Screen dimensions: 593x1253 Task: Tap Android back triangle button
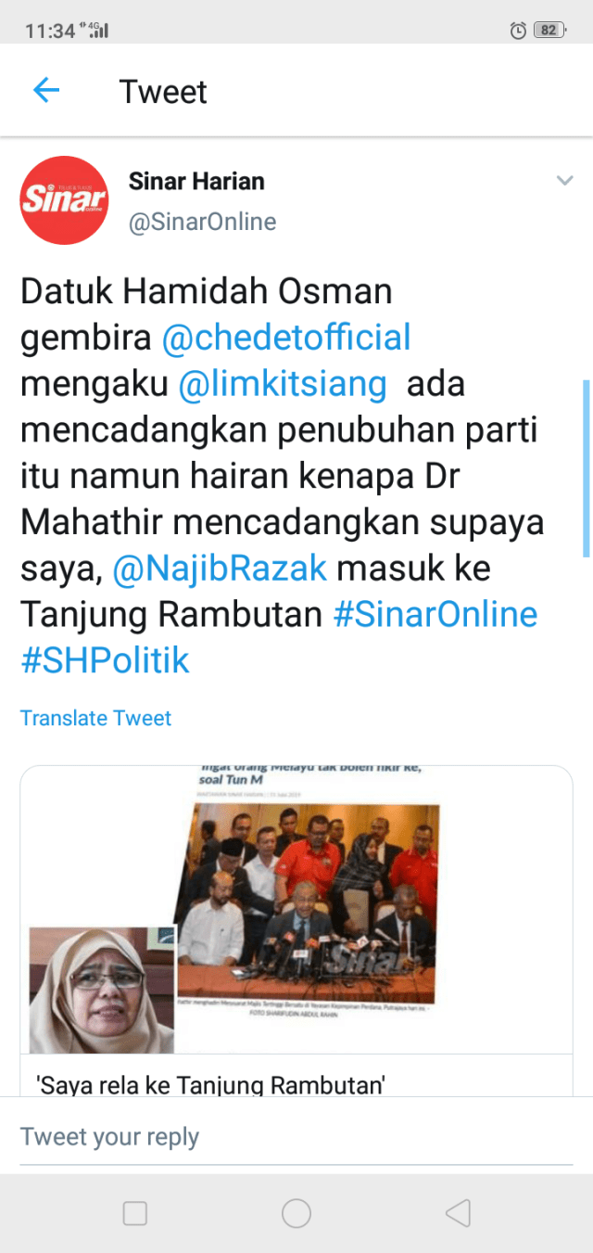click(458, 1213)
